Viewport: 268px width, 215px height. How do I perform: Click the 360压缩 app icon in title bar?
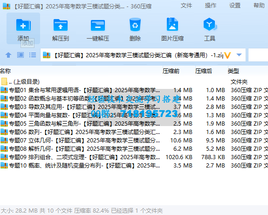pyautogui.click(x=7, y=6)
